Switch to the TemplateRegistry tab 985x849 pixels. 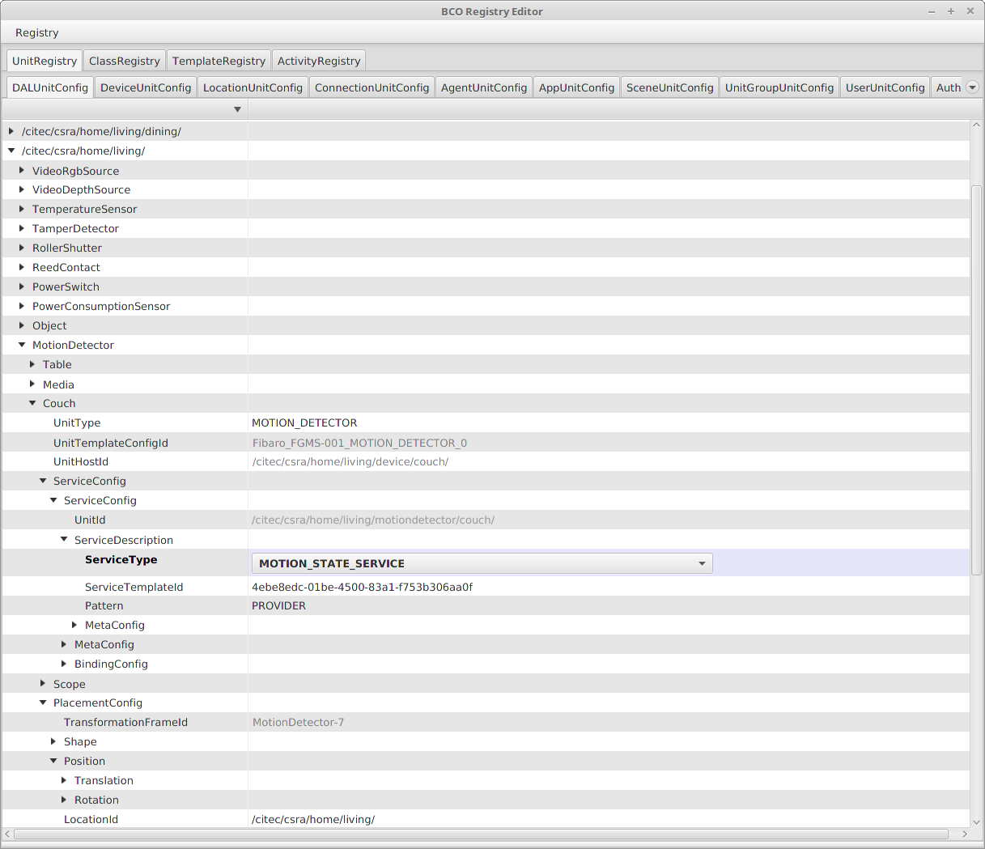pyautogui.click(x=219, y=60)
